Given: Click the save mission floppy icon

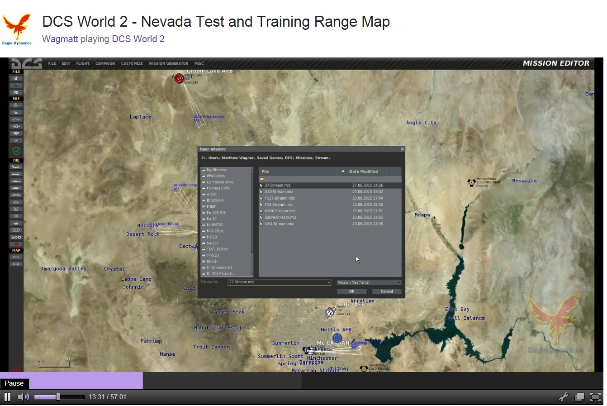Looking at the screenshot, I should point(16,92).
